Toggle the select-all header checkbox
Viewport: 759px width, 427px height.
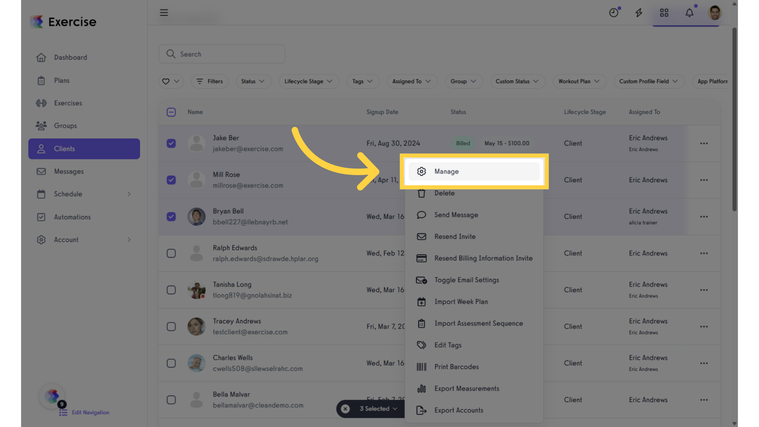[171, 112]
